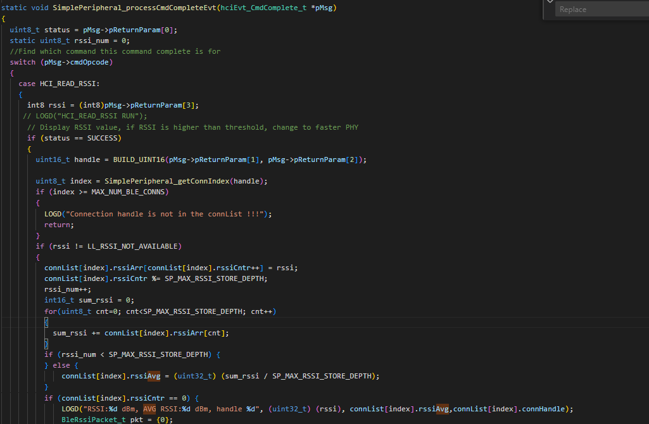Click the rssi_num++; statement

point(68,289)
